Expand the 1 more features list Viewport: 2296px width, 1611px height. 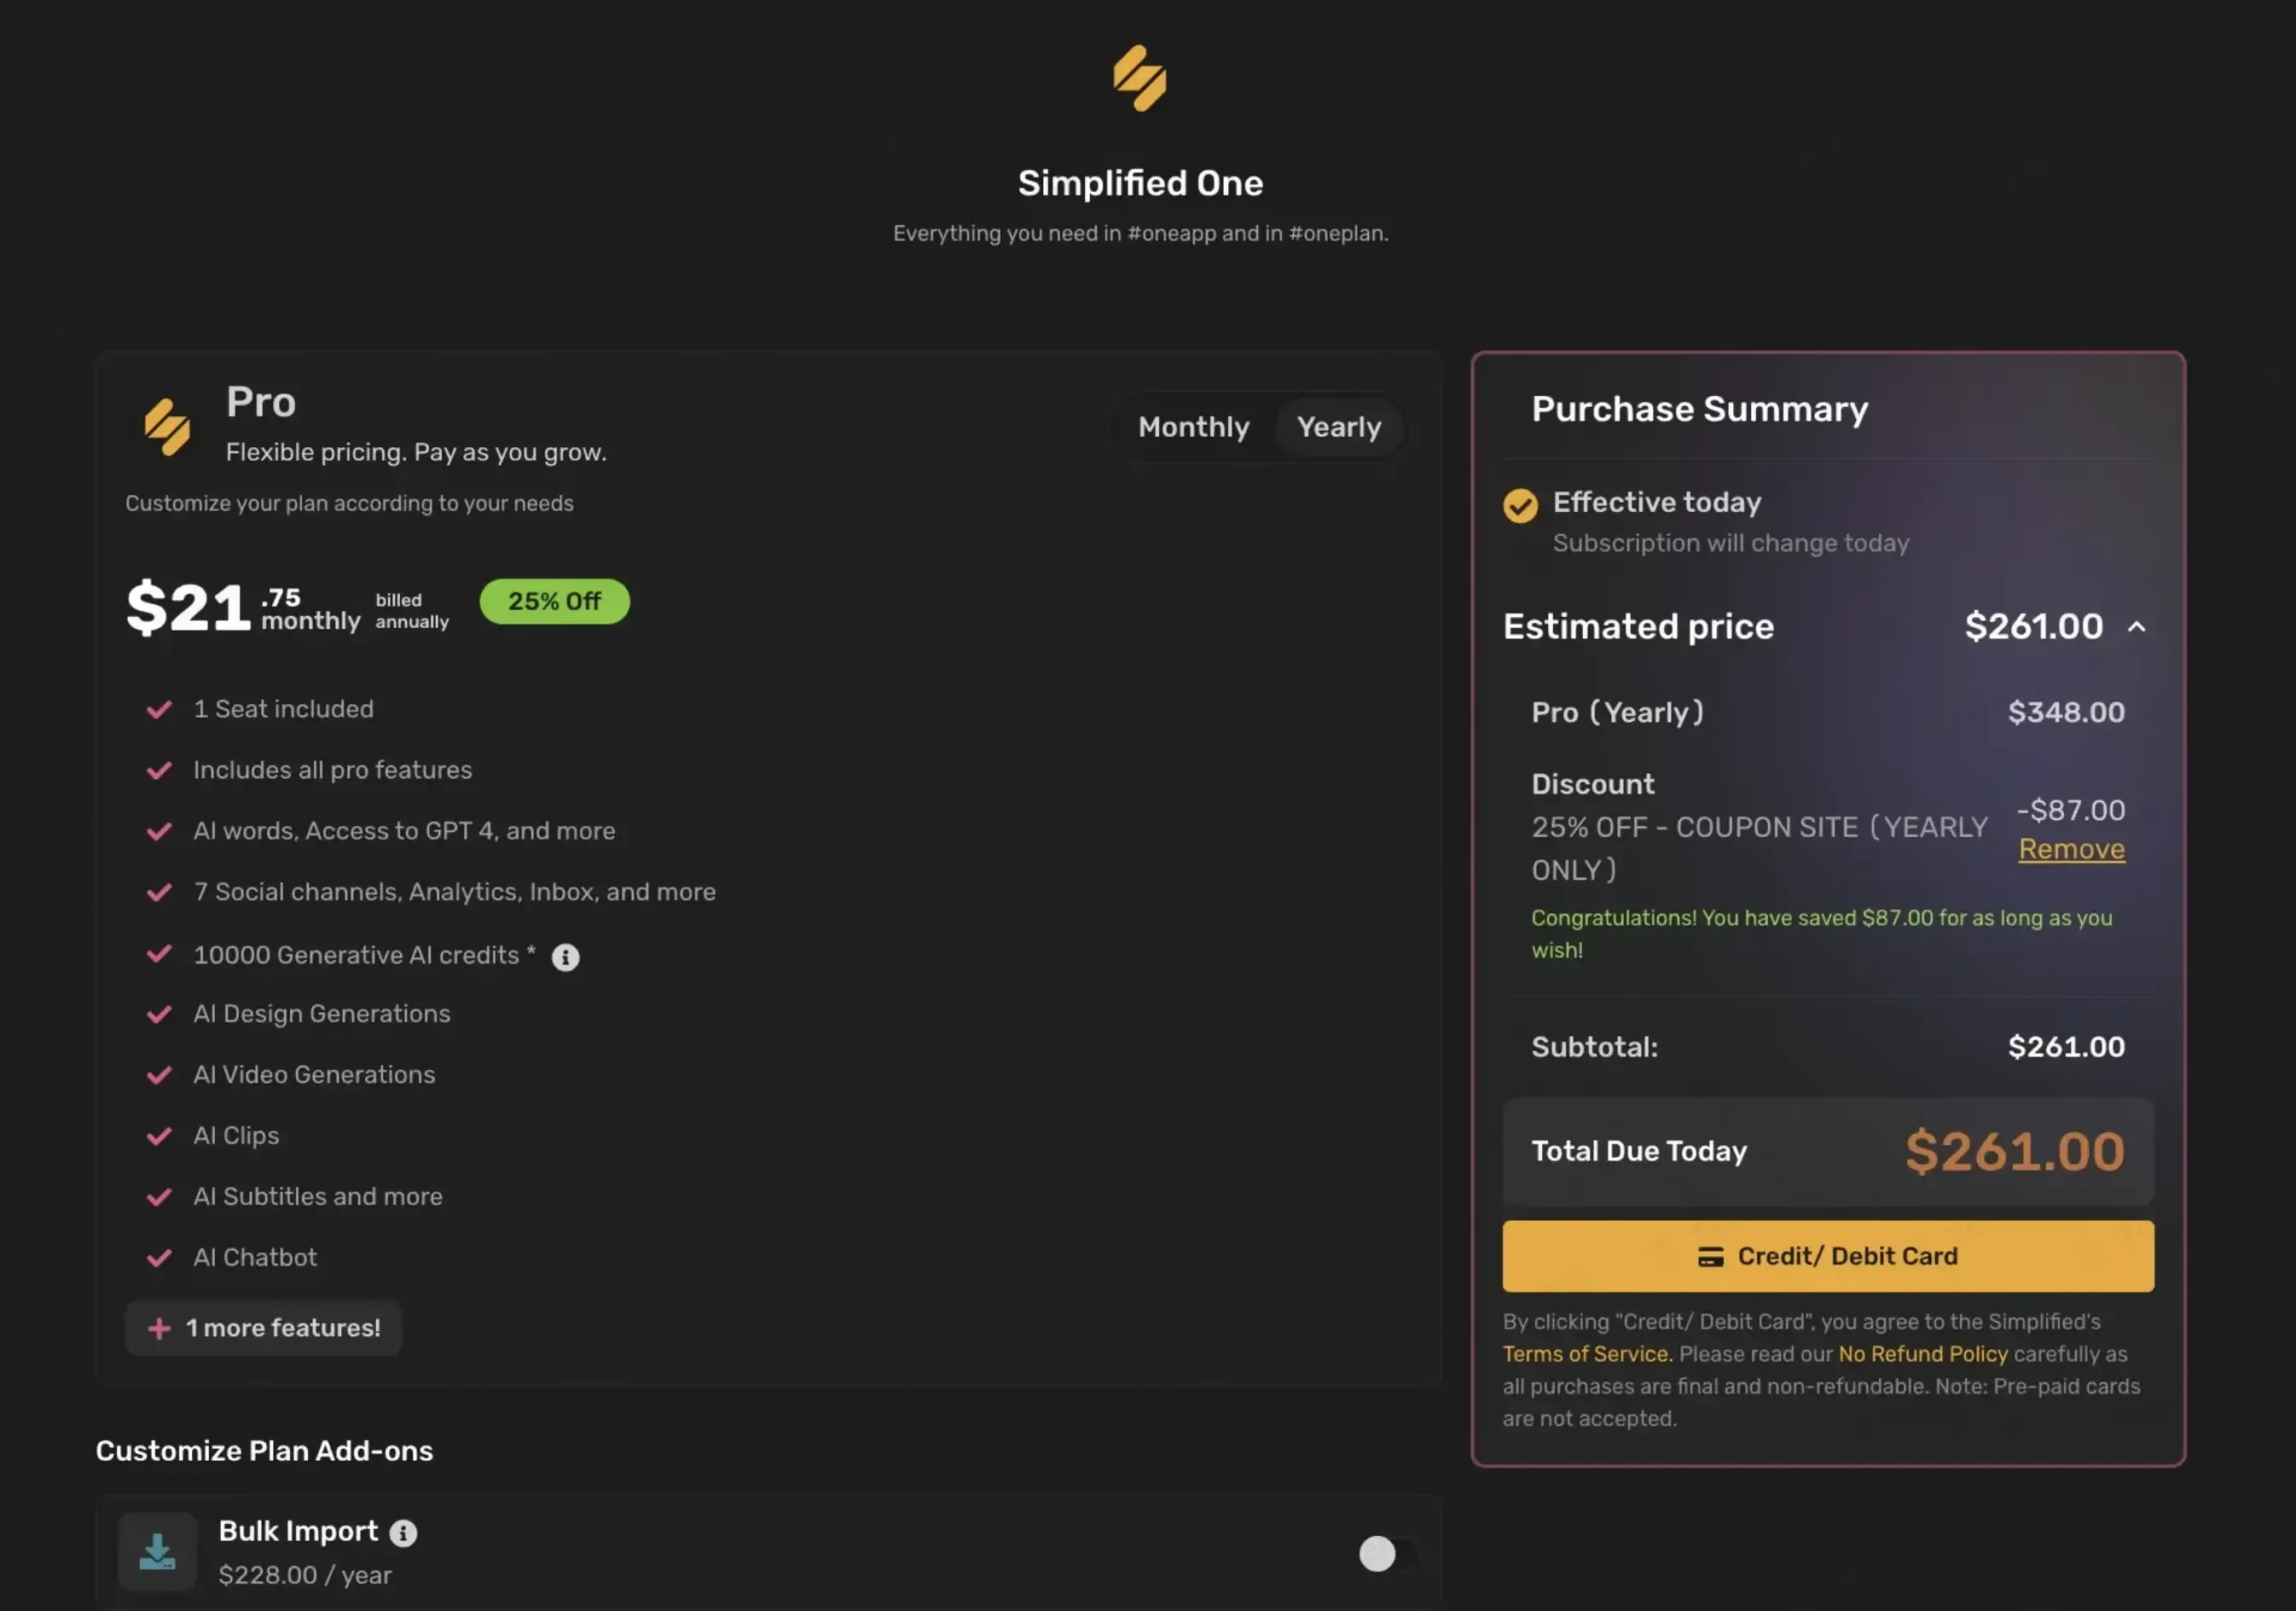[x=263, y=1328]
